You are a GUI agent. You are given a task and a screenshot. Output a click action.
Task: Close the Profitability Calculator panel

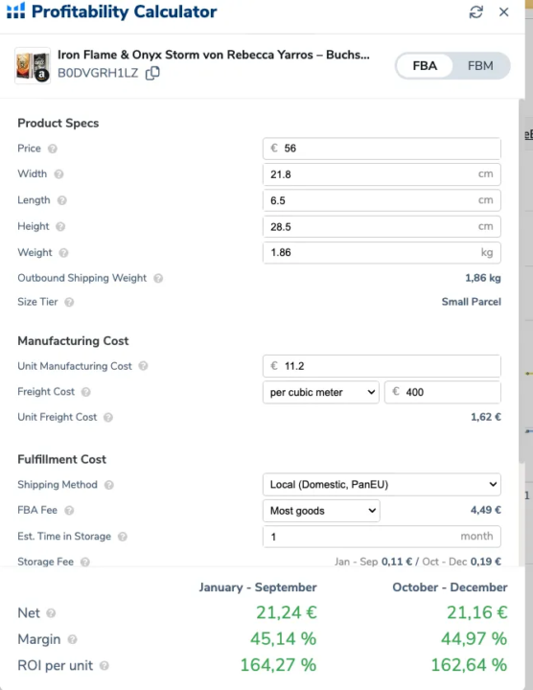coord(504,11)
